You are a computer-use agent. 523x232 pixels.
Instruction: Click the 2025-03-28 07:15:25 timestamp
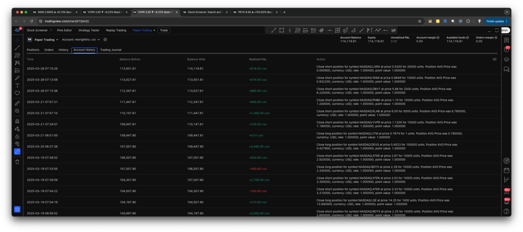pyautogui.click(x=42, y=69)
